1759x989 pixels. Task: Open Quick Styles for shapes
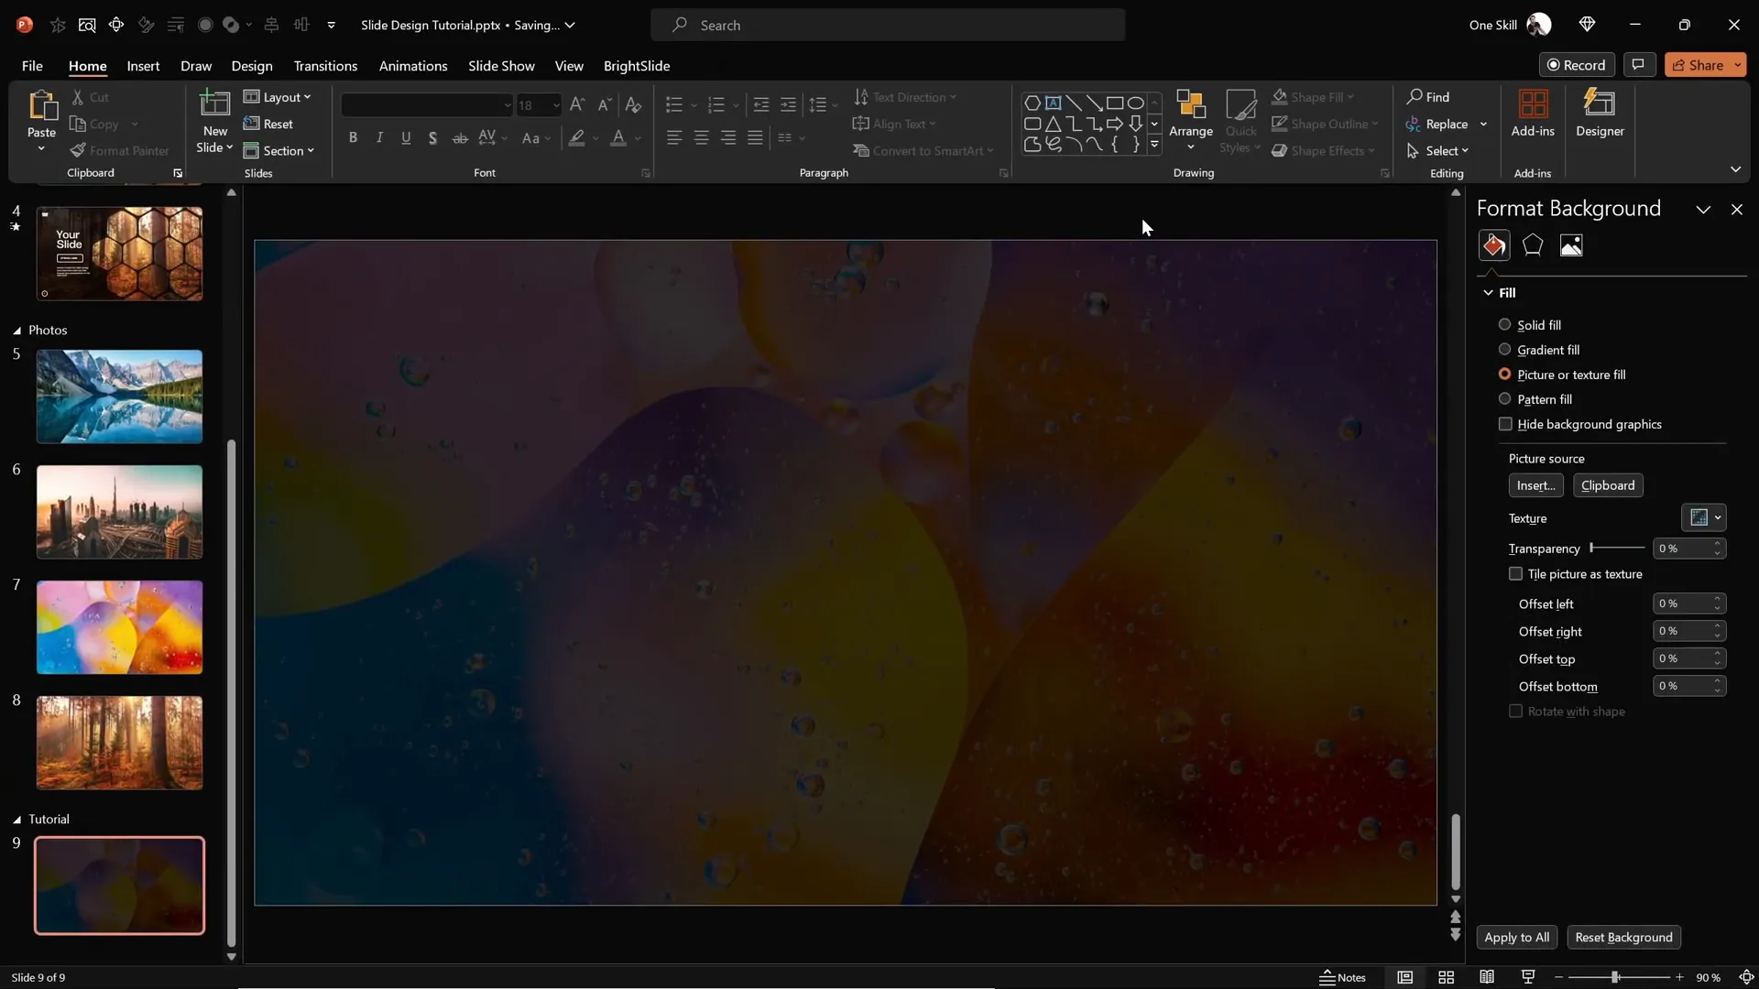point(1240,123)
